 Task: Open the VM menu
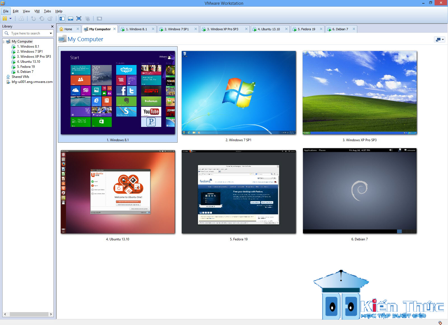[x=37, y=11]
